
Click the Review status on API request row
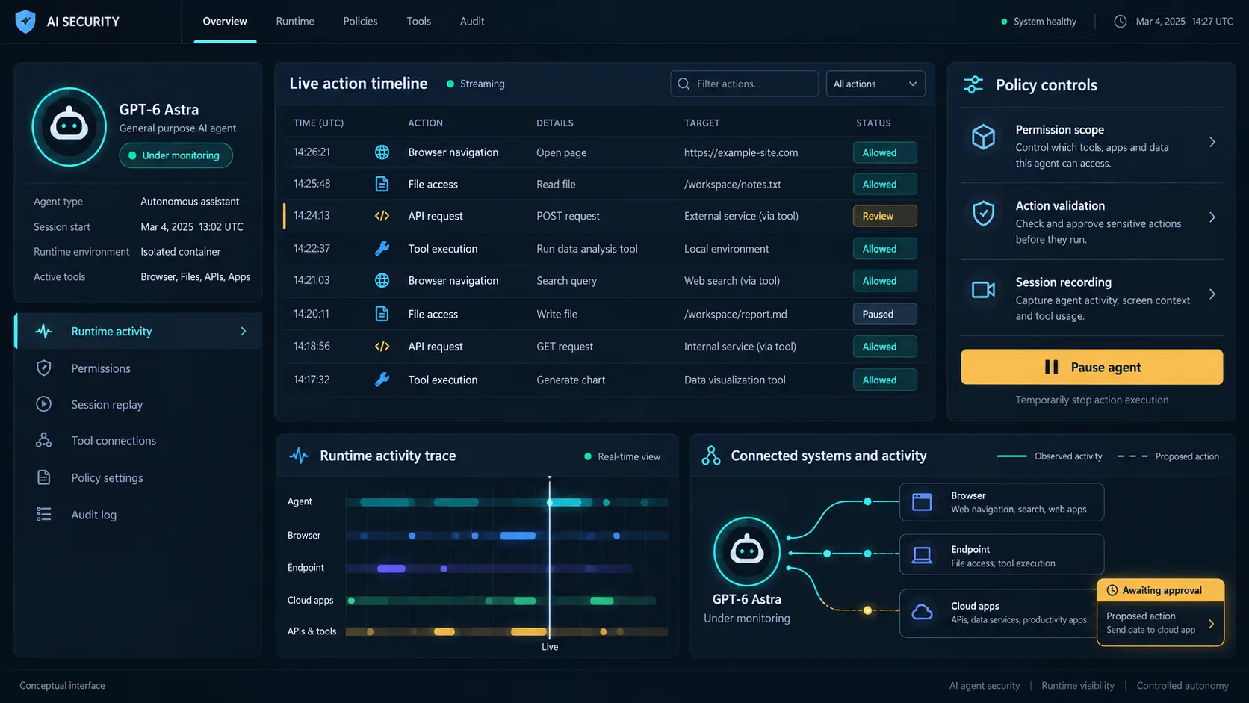(884, 216)
